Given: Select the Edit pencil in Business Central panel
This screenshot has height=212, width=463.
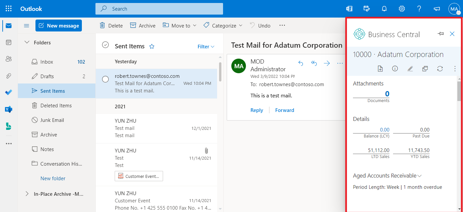Looking at the screenshot, I should [x=410, y=69].
